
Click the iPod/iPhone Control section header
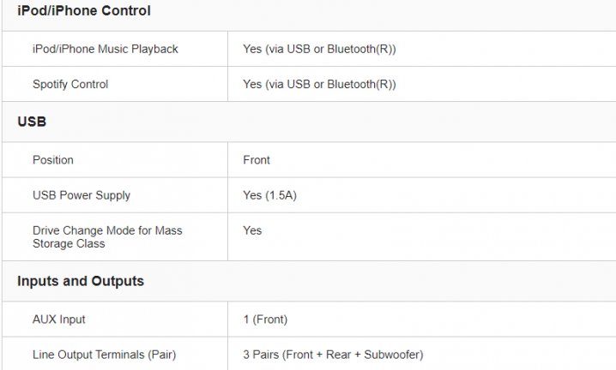click(x=84, y=10)
